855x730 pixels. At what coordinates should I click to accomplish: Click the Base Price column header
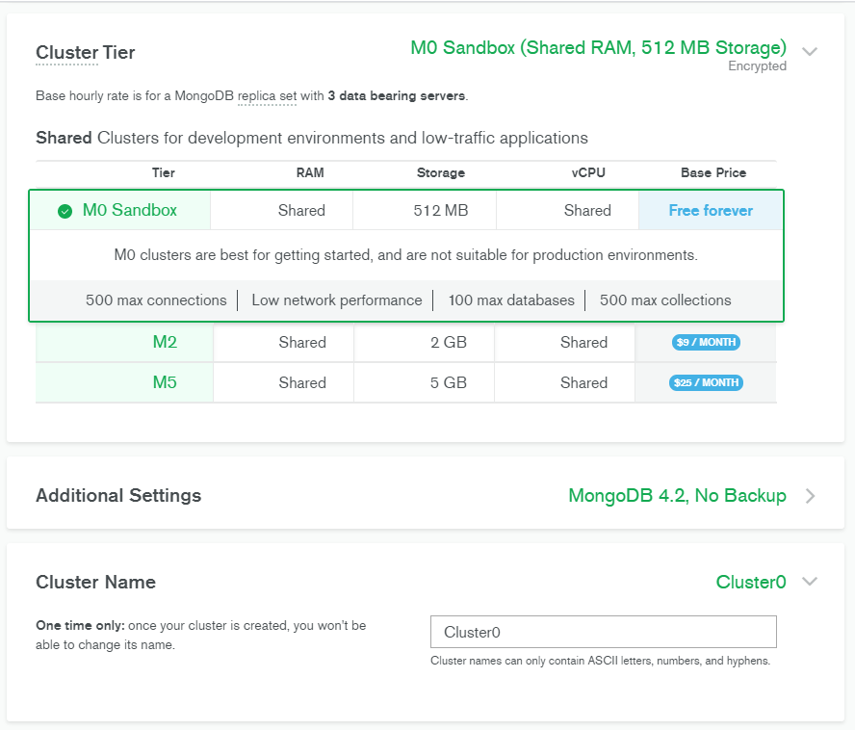pos(713,173)
